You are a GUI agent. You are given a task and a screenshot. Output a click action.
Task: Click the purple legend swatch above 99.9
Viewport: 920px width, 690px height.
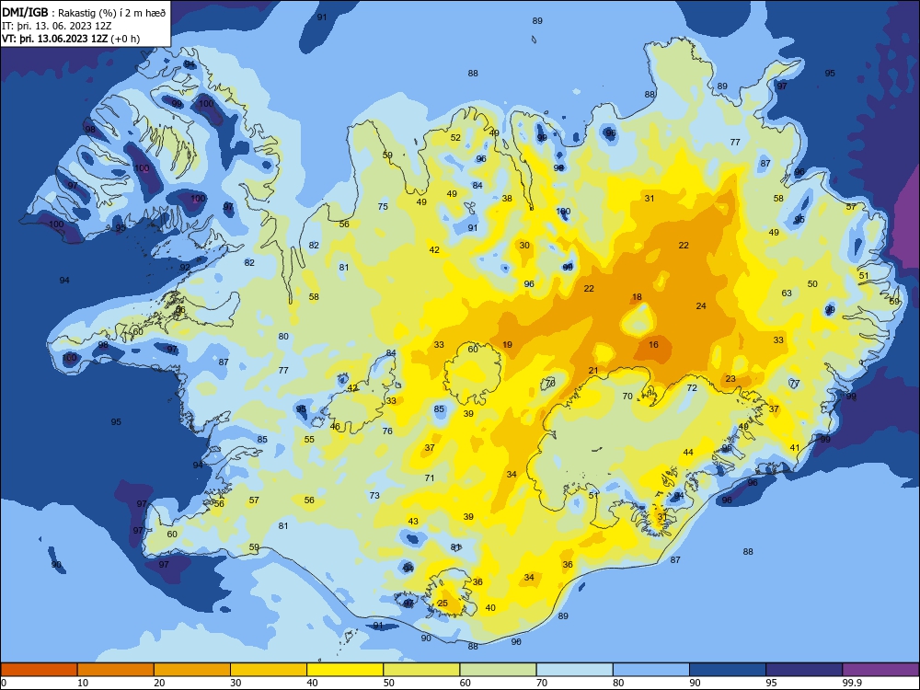coord(880,670)
